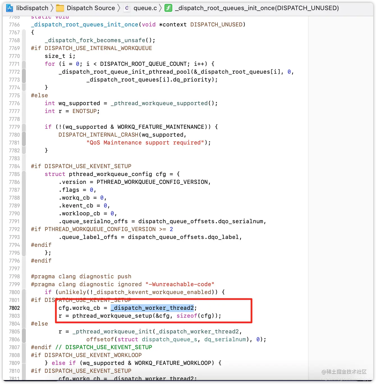Image resolution: width=376 pixels, height=384 pixels.
Task: Click the C file icon beside queue.c
Action: coord(127,8)
